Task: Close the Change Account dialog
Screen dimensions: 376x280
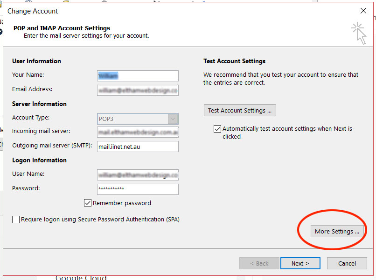Action: pyautogui.click(x=363, y=10)
